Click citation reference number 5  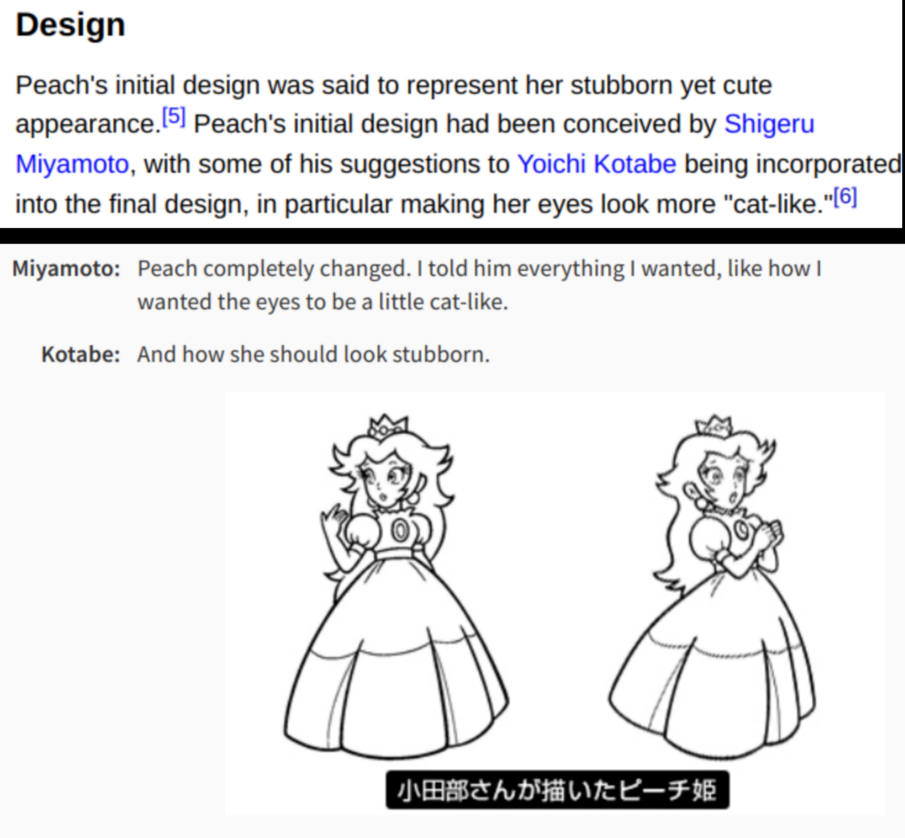coord(174,117)
